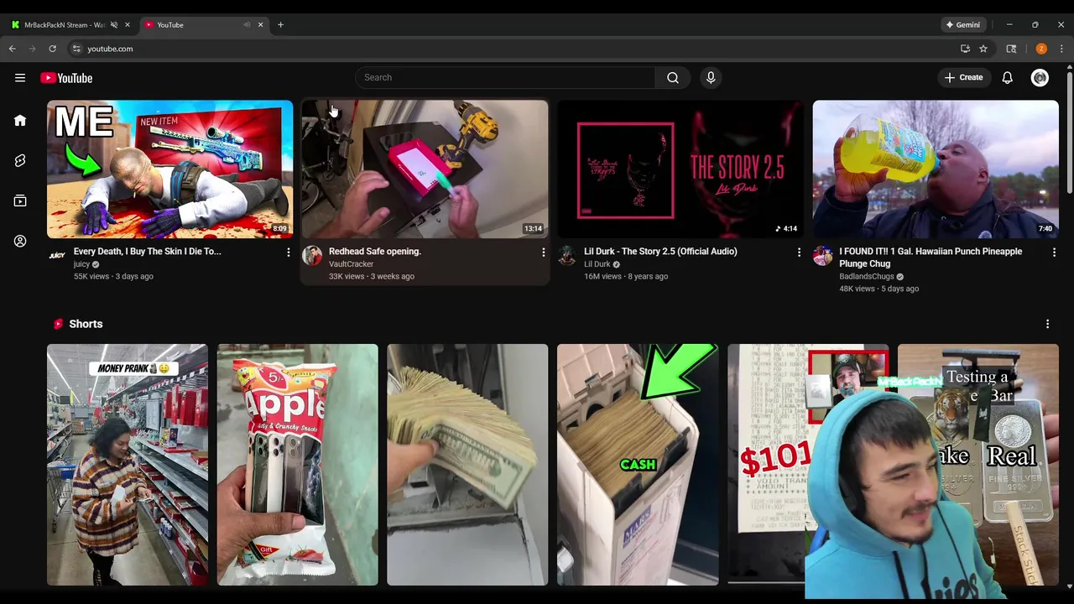The image size is (1074, 604).
Task: Open options for Every Death video
Action: tap(288, 252)
